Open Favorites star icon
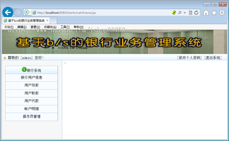The height and width of the screenshot is (141, 229). click(x=214, y=12)
